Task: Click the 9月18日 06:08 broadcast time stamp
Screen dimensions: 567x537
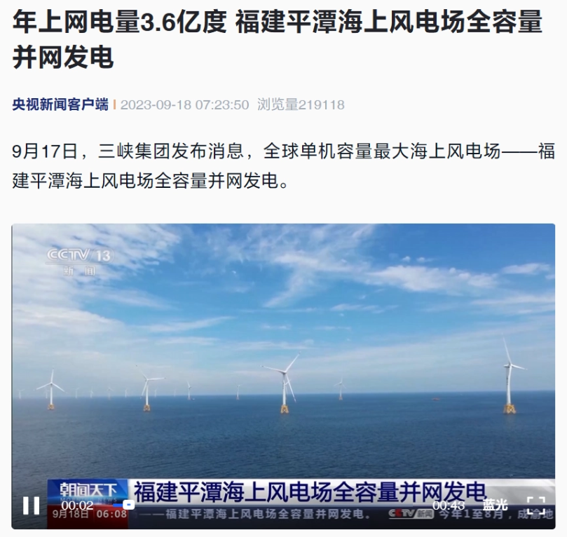Action: 89,514
